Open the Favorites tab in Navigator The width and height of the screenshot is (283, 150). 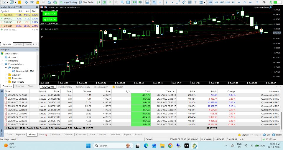pyautogui.click(x=20, y=86)
